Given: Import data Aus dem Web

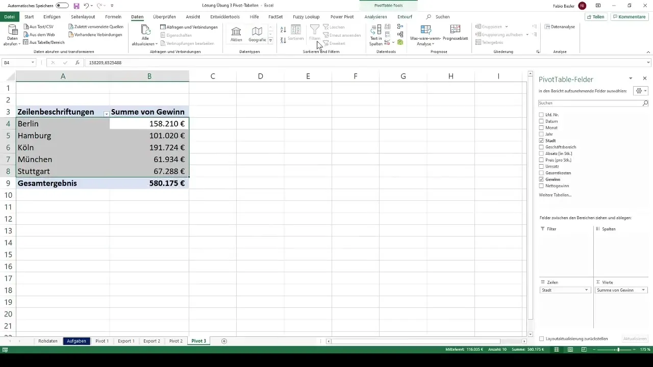Looking at the screenshot, I should [39, 35].
